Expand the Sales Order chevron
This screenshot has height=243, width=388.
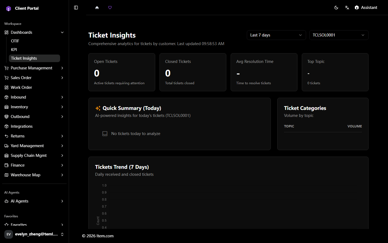click(62, 78)
